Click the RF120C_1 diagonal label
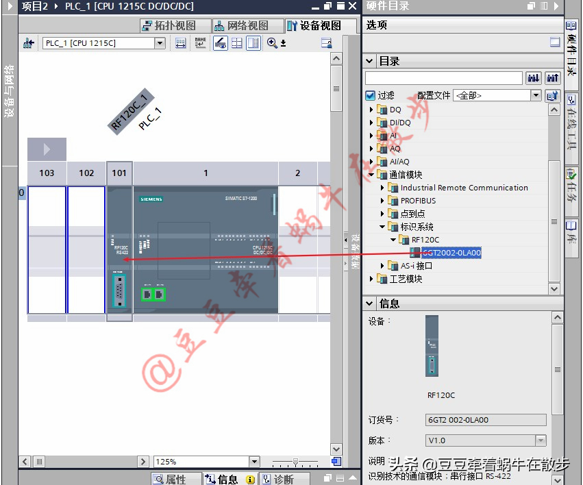Viewport: 583px width, 485px height. pos(131,112)
